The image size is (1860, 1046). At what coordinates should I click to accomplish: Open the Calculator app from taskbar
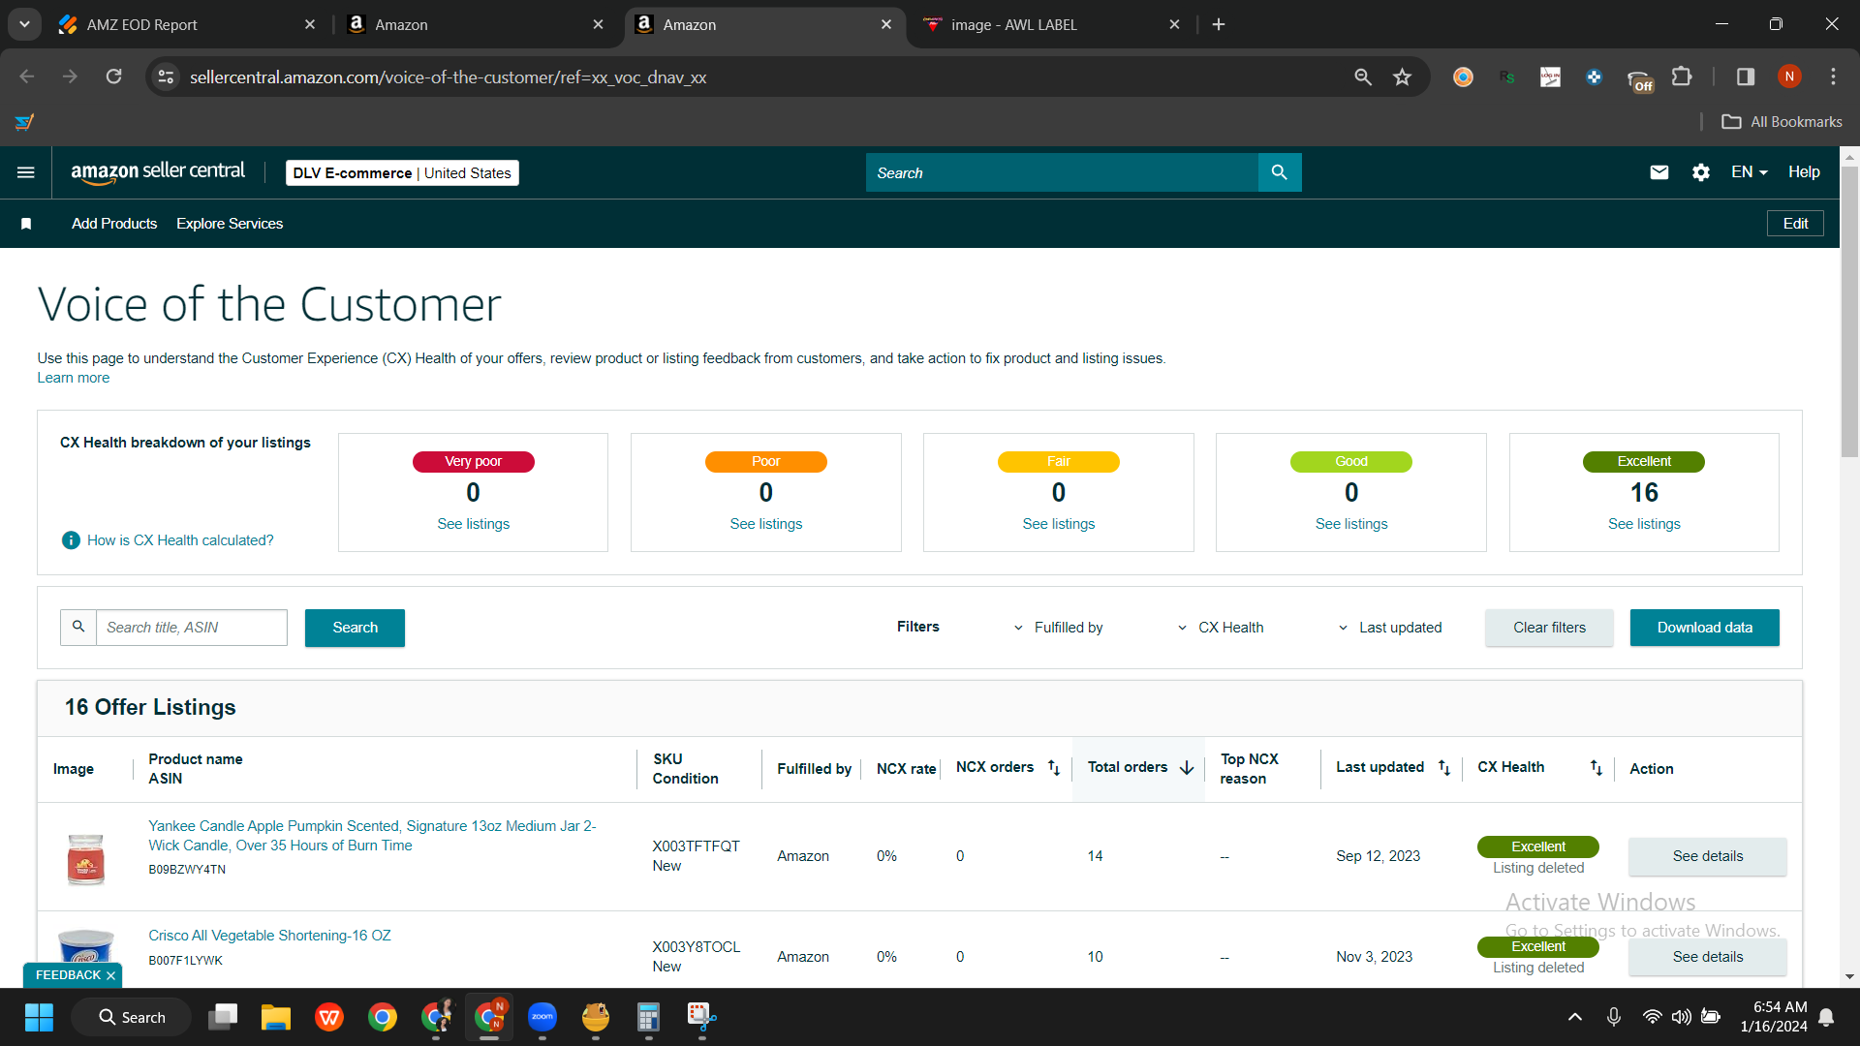coord(649,1017)
